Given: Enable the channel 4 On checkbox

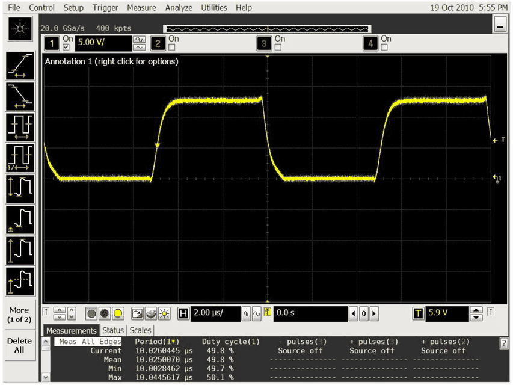Looking at the screenshot, I should coord(384,47).
